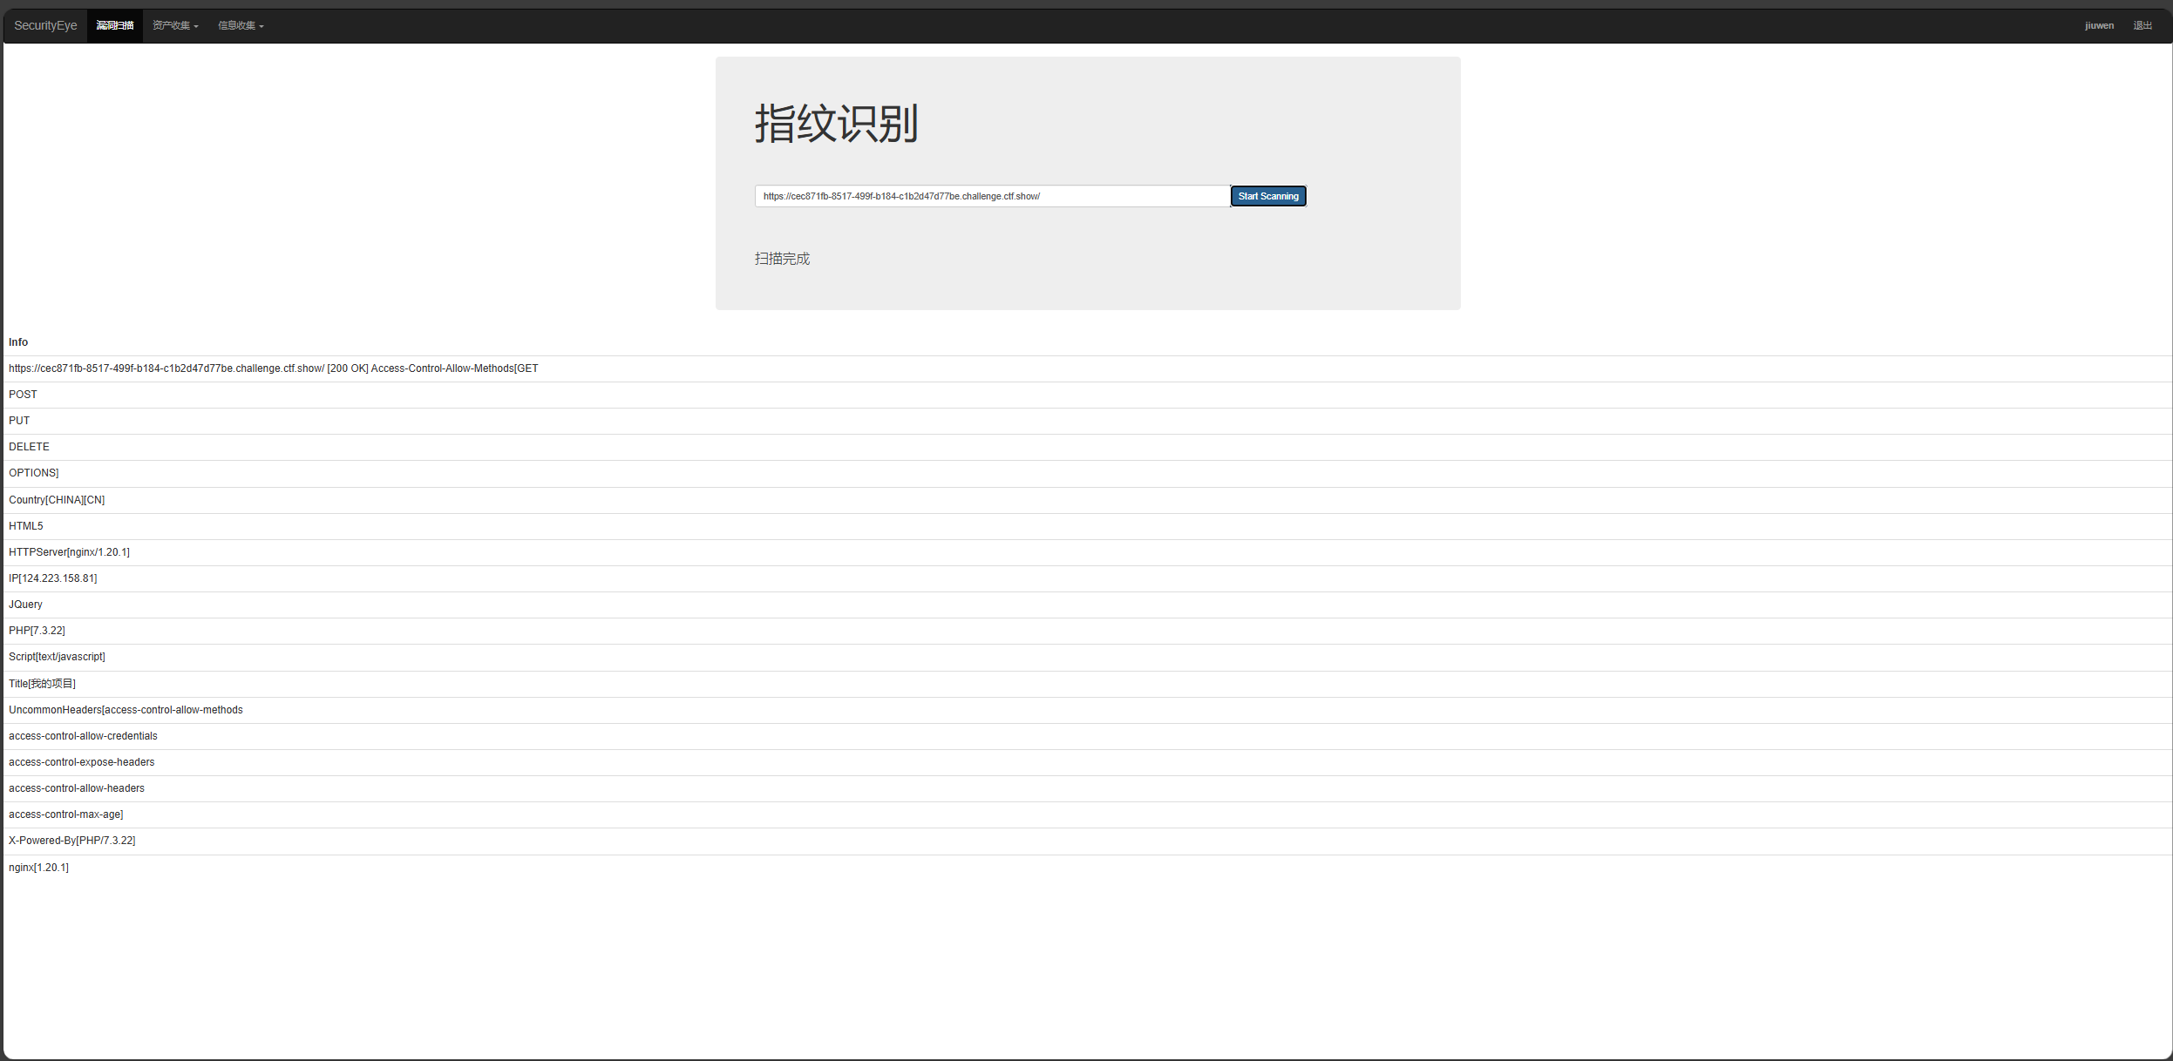Click the 指纹识别 page heading
Image resolution: width=2173 pixels, height=1061 pixels.
pos(836,124)
